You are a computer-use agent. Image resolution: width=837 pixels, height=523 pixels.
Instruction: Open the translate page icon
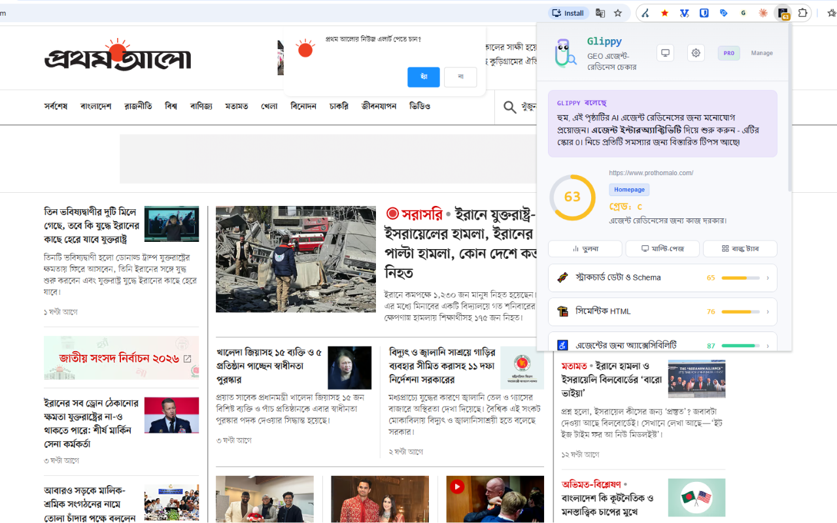pyautogui.click(x=600, y=13)
